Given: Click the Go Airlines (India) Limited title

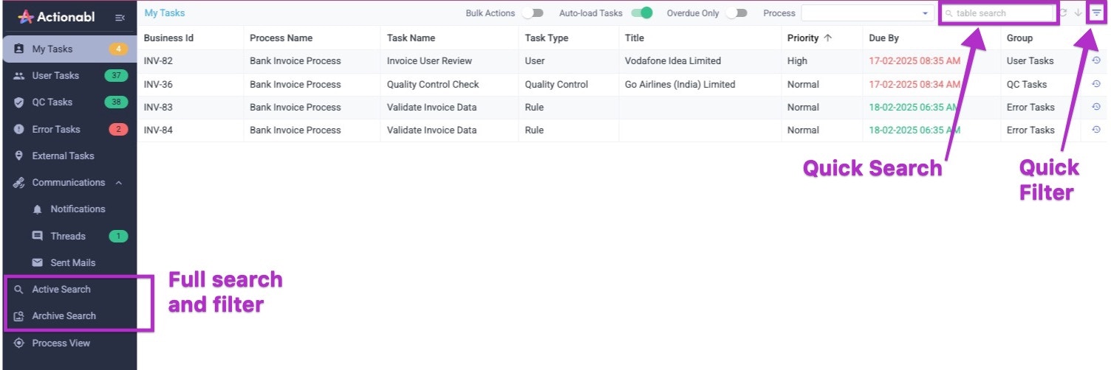Looking at the screenshot, I should point(680,84).
